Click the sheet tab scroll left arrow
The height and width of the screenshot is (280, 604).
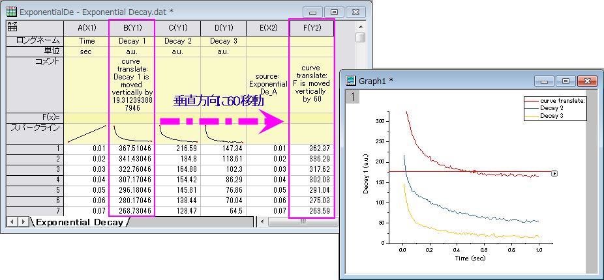(x=12, y=222)
